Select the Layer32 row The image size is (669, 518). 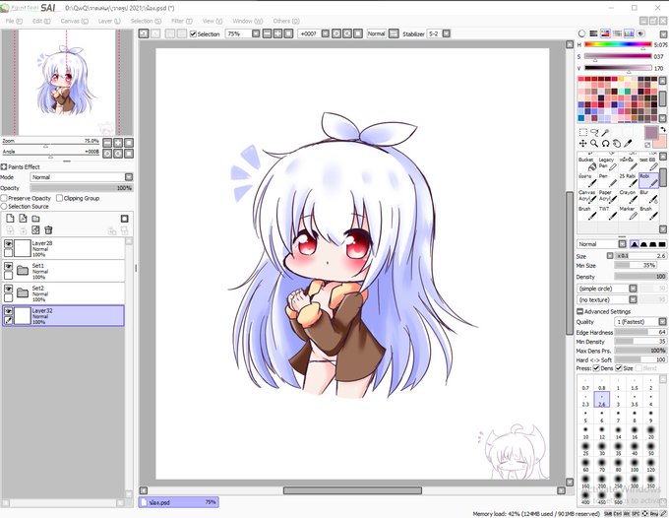[x=63, y=315]
